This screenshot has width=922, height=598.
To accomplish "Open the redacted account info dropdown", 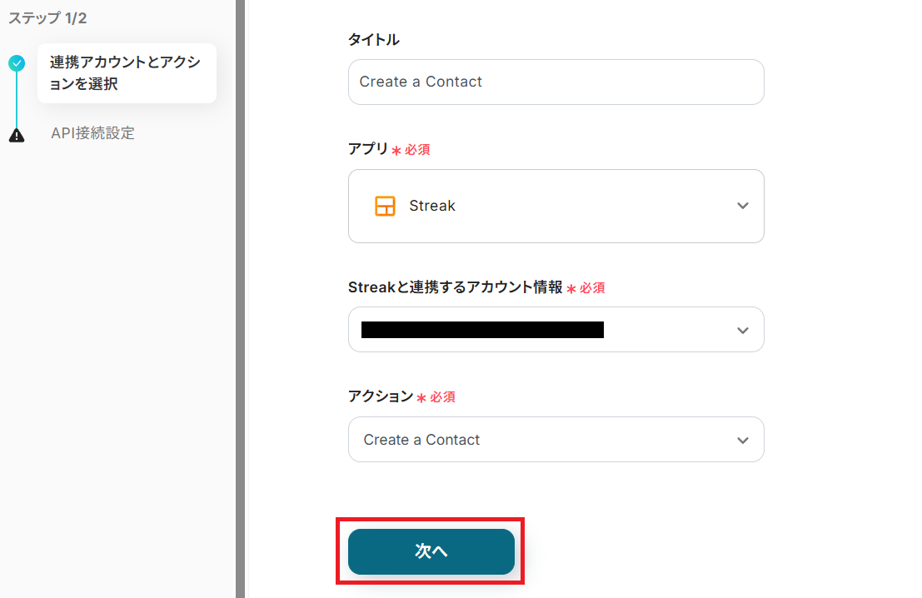I will click(x=533, y=330).
